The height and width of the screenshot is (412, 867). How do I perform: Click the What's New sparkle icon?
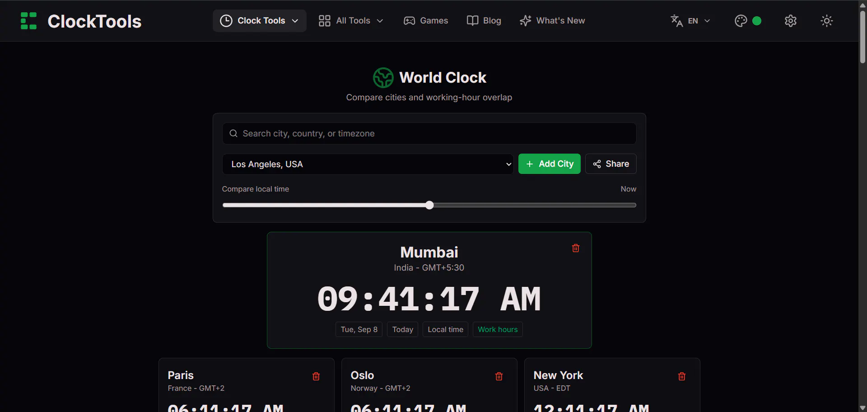[x=525, y=21]
